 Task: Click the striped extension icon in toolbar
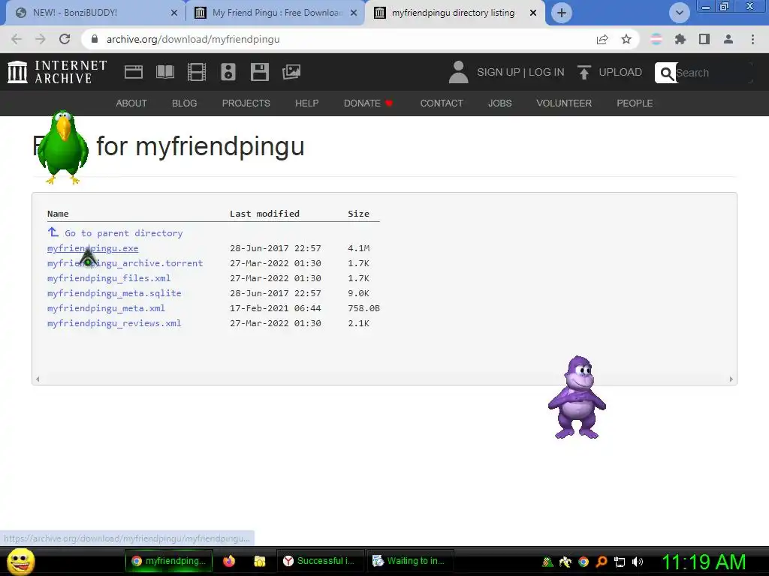(x=656, y=39)
